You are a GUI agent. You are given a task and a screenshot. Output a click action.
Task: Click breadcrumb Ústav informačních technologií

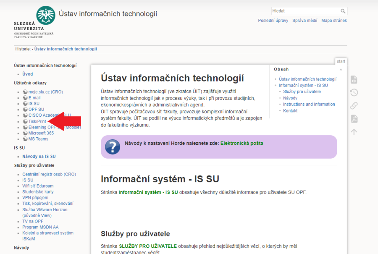coord(66,49)
